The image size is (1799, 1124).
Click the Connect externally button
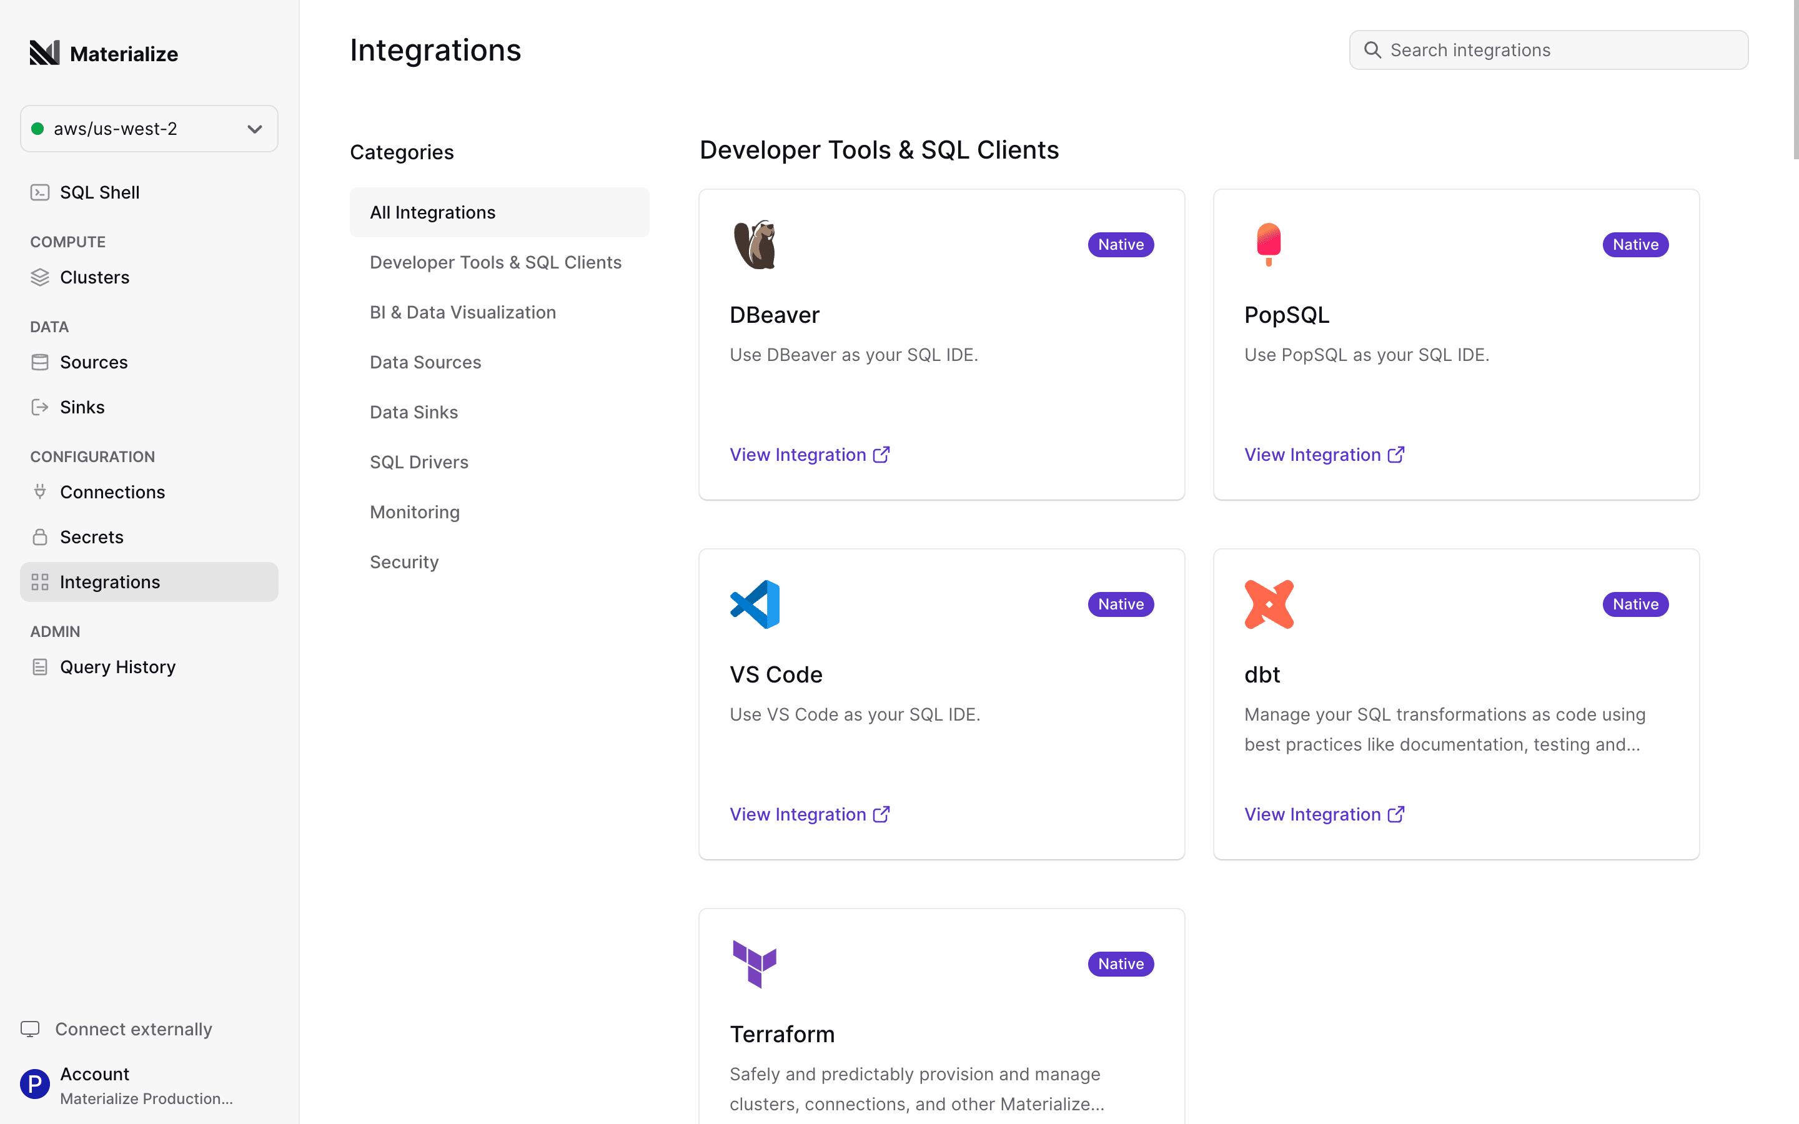(117, 1029)
